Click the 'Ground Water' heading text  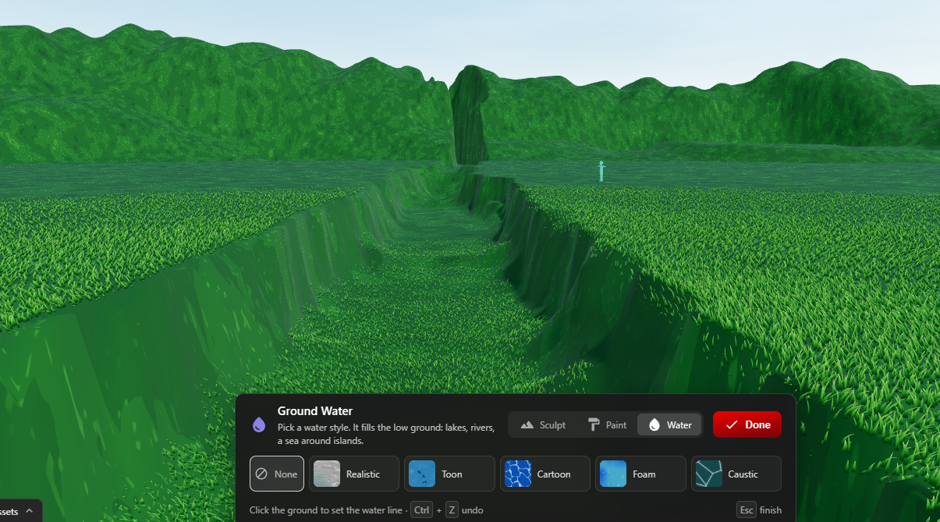[315, 411]
